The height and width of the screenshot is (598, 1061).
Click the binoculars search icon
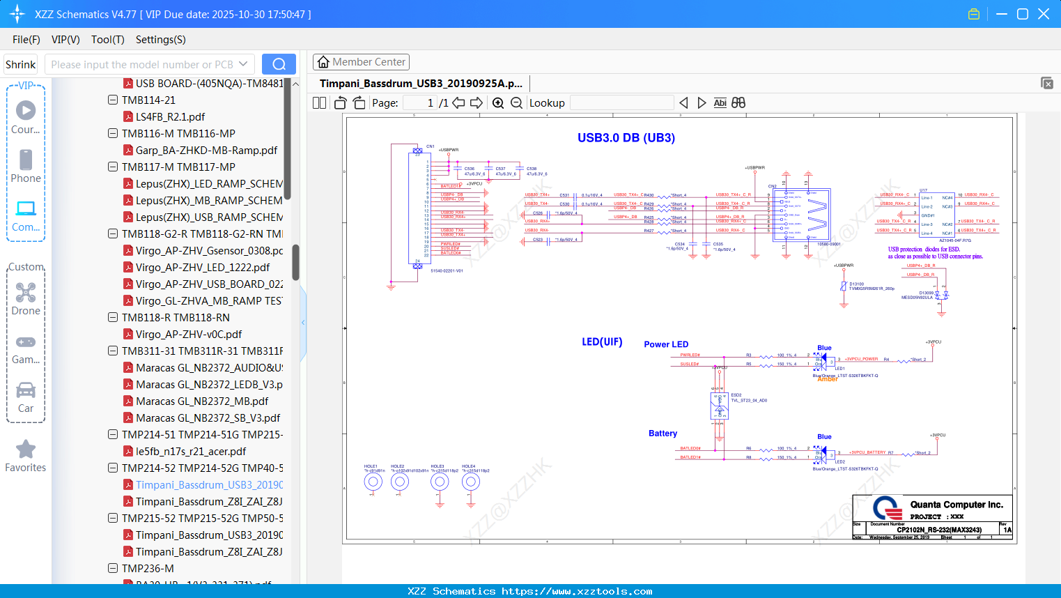738,103
